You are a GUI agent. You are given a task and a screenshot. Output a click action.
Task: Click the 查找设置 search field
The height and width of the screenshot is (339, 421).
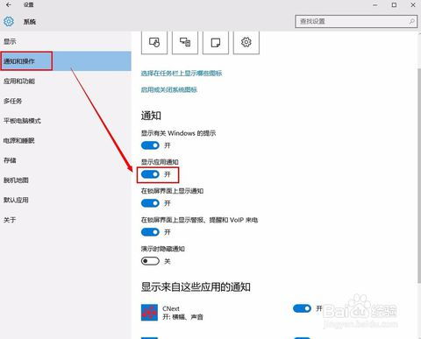(356, 22)
